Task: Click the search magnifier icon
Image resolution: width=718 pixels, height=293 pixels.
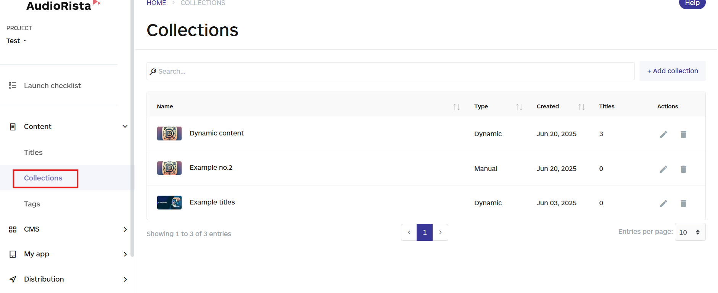Action: [153, 71]
